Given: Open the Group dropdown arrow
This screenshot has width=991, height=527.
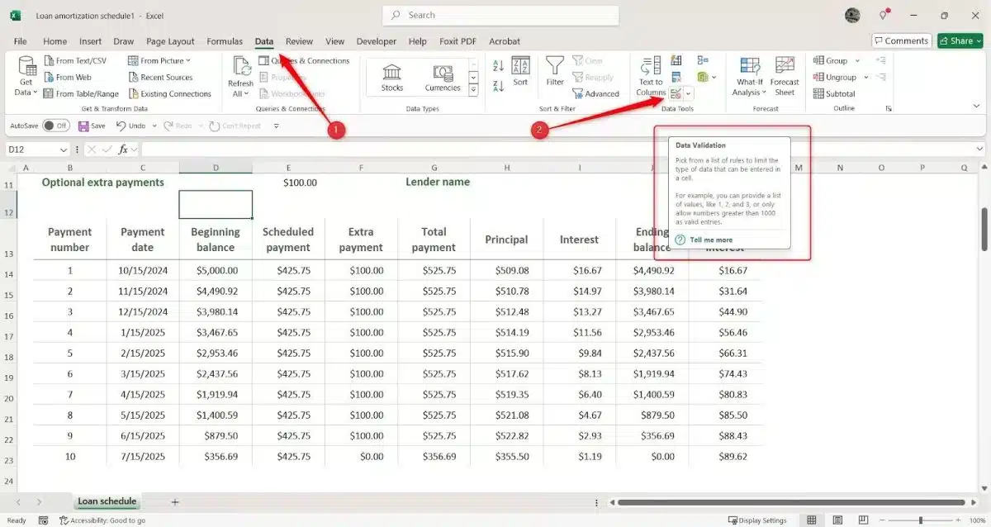Looking at the screenshot, I should pyautogui.click(x=857, y=60).
